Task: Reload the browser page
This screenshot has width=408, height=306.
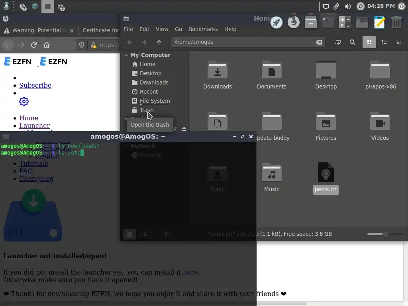Action: [34, 45]
